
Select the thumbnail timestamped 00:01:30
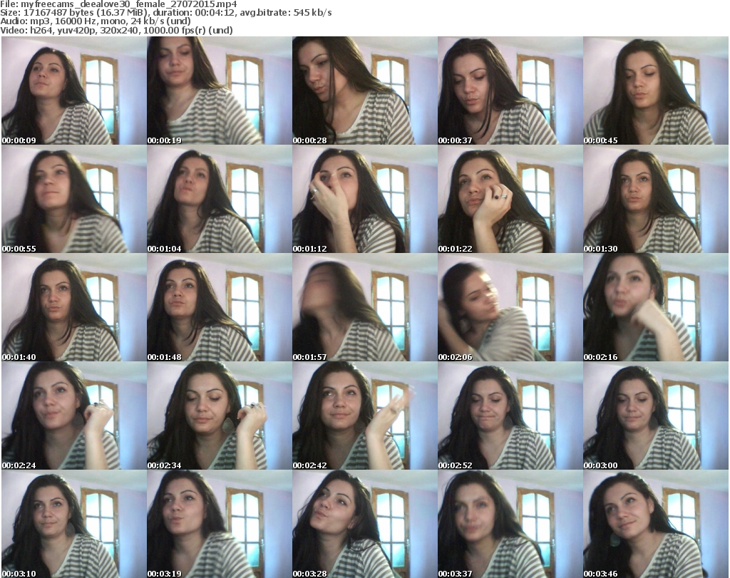click(656, 199)
